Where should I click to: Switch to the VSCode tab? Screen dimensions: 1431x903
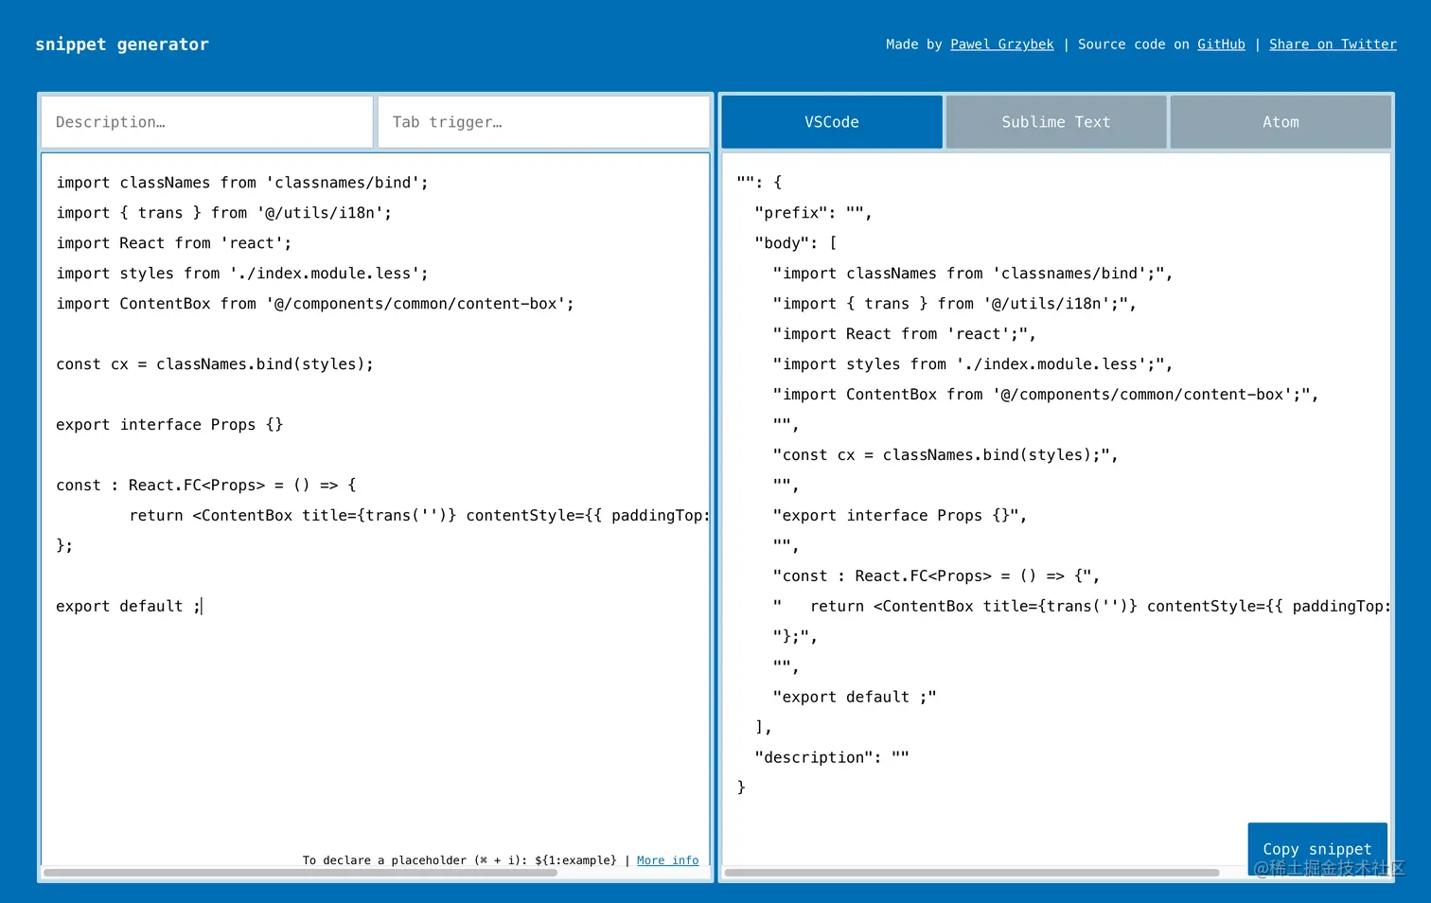coord(832,122)
